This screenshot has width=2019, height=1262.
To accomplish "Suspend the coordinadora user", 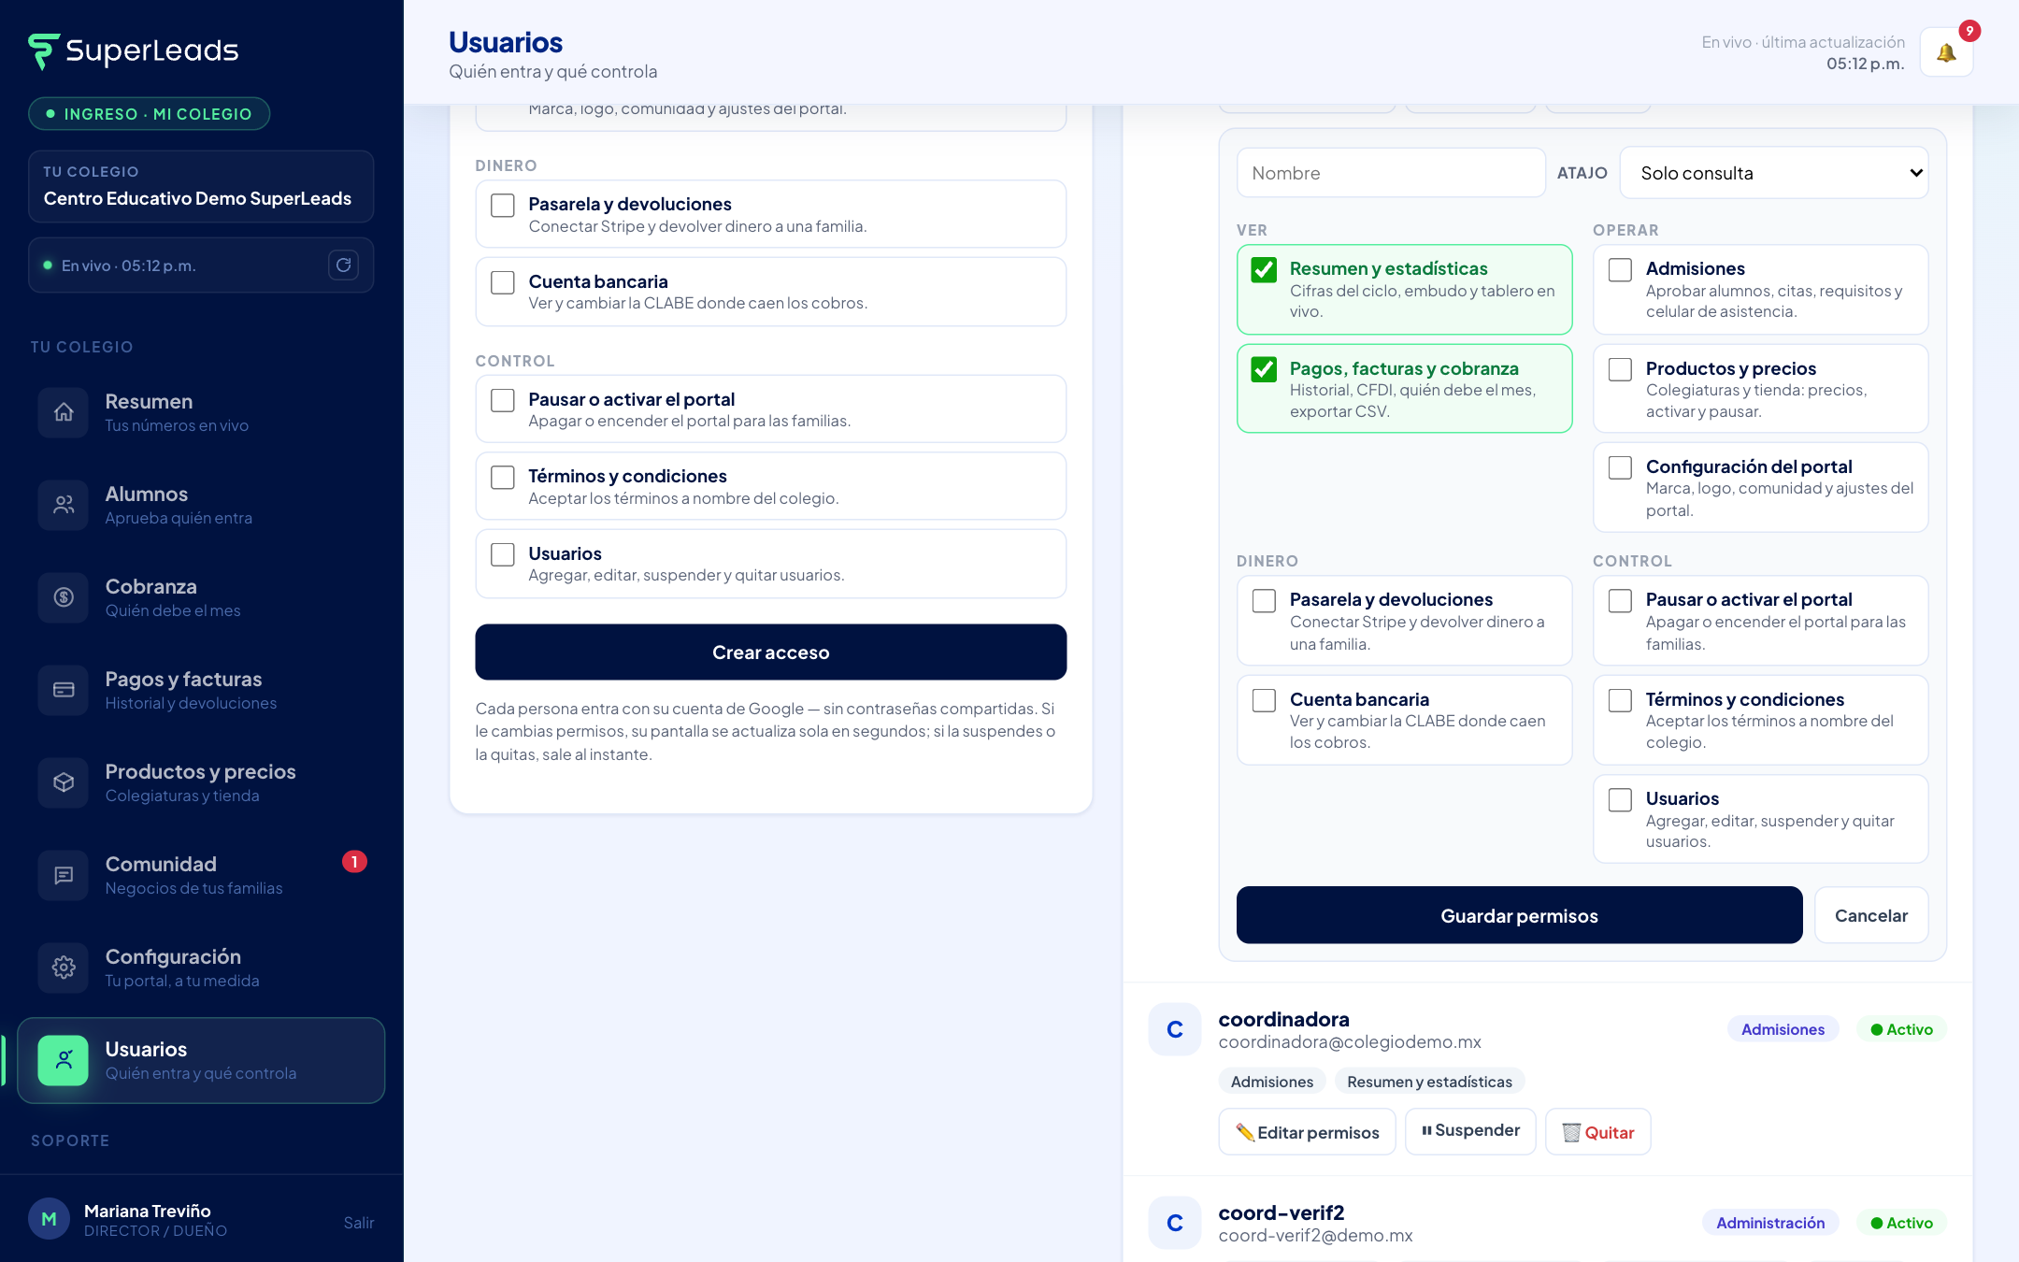I will click(1470, 1131).
